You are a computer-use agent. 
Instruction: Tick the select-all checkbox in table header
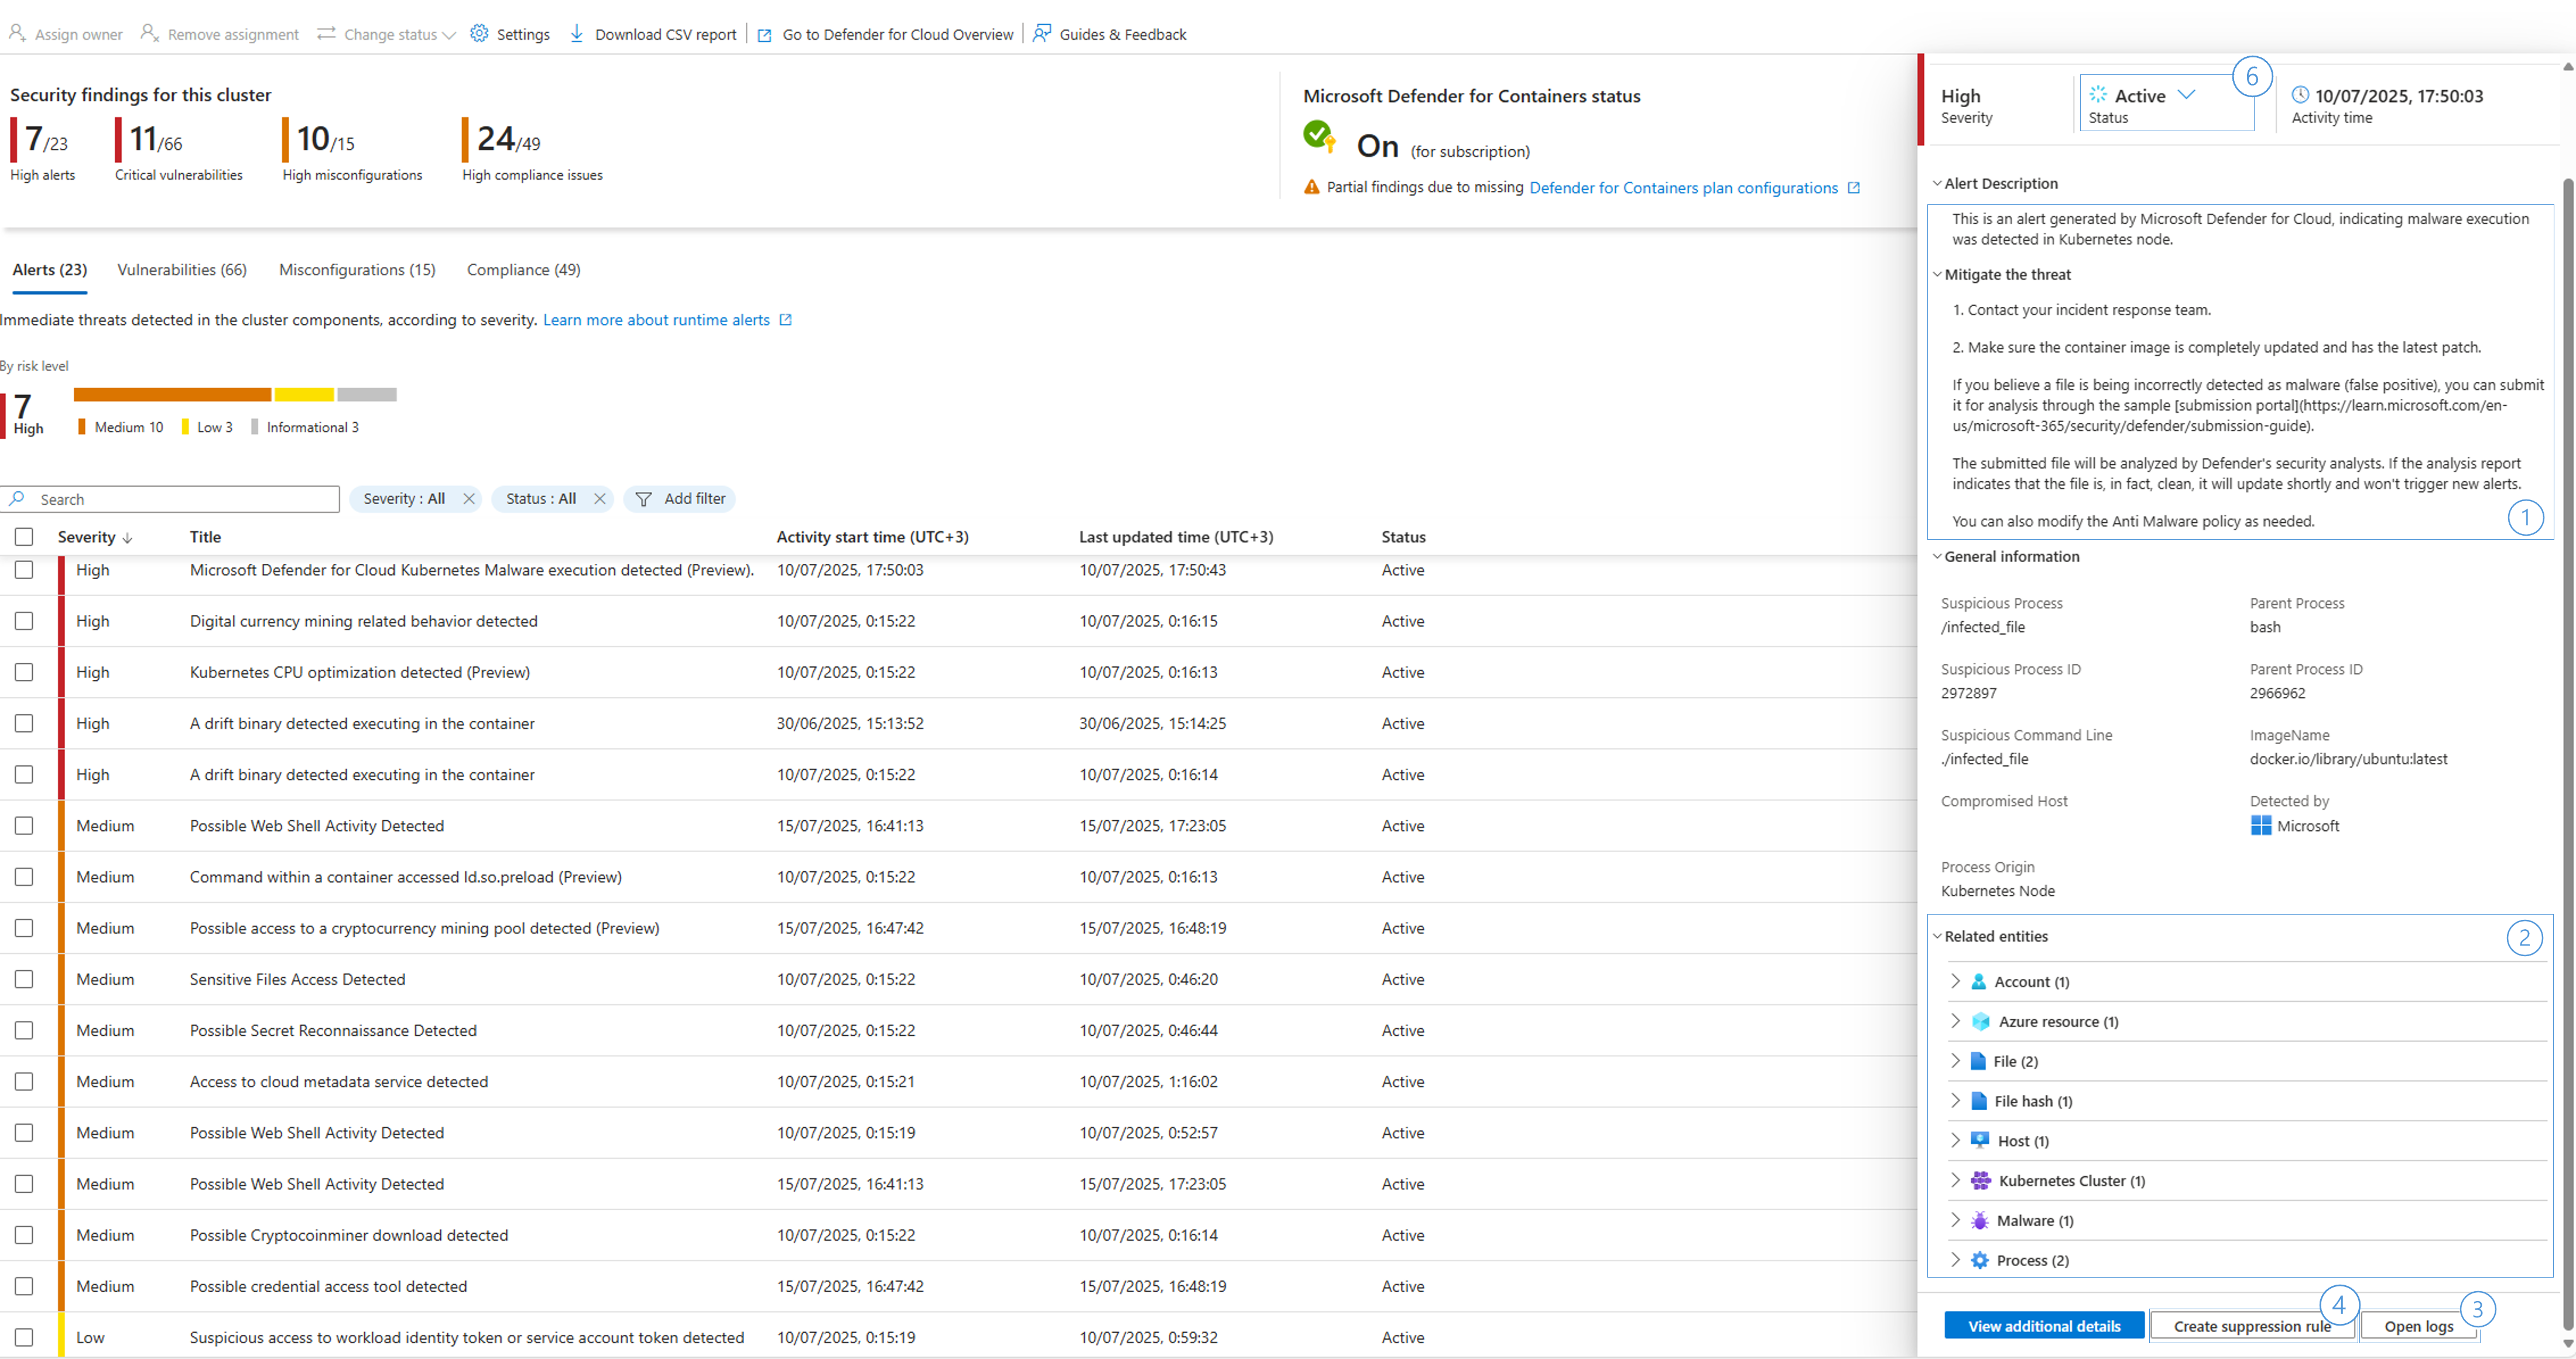point(24,538)
